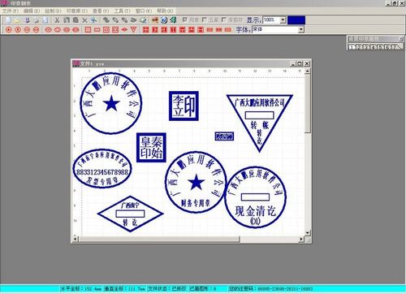The height and width of the screenshot is (294, 406).
Task: Select the triangular 转帐 stamp
Action: point(260,123)
